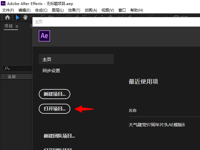Open the 项目 panel menu icon

tap(17, 26)
